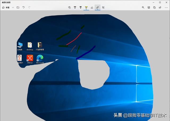Viewport: 170px width, 121px height.
Task: Share the snip with the share icon
Action: coord(160,7)
